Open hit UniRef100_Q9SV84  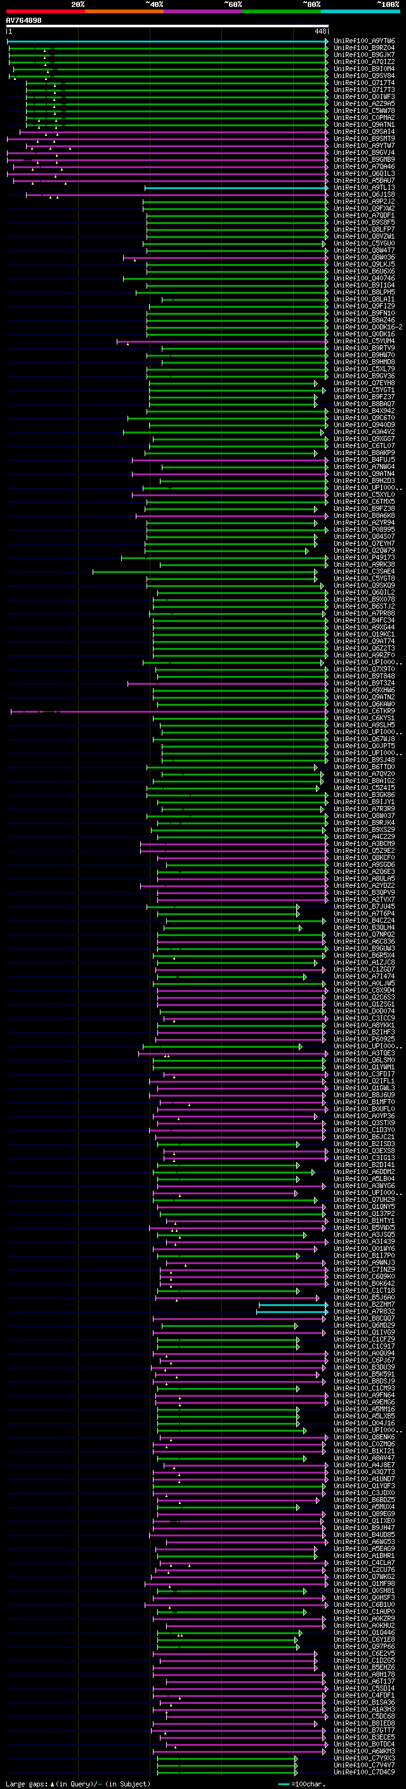coord(364,76)
